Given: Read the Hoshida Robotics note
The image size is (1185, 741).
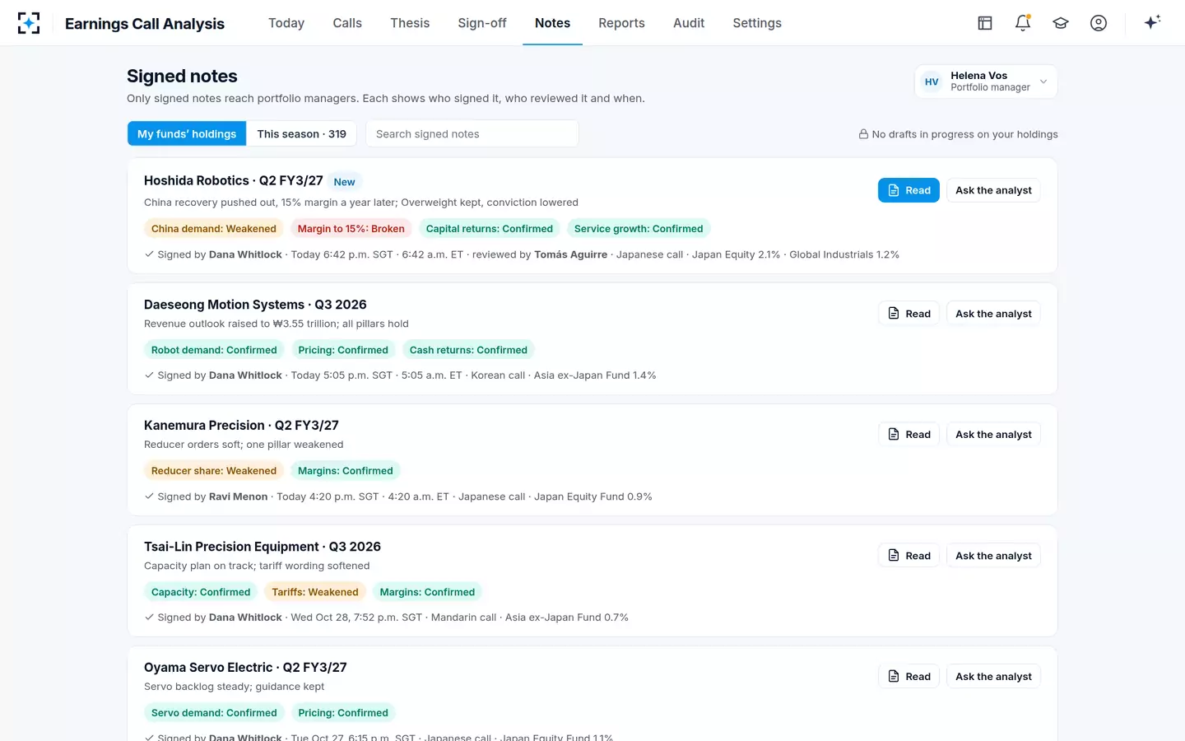Looking at the screenshot, I should [908, 190].
